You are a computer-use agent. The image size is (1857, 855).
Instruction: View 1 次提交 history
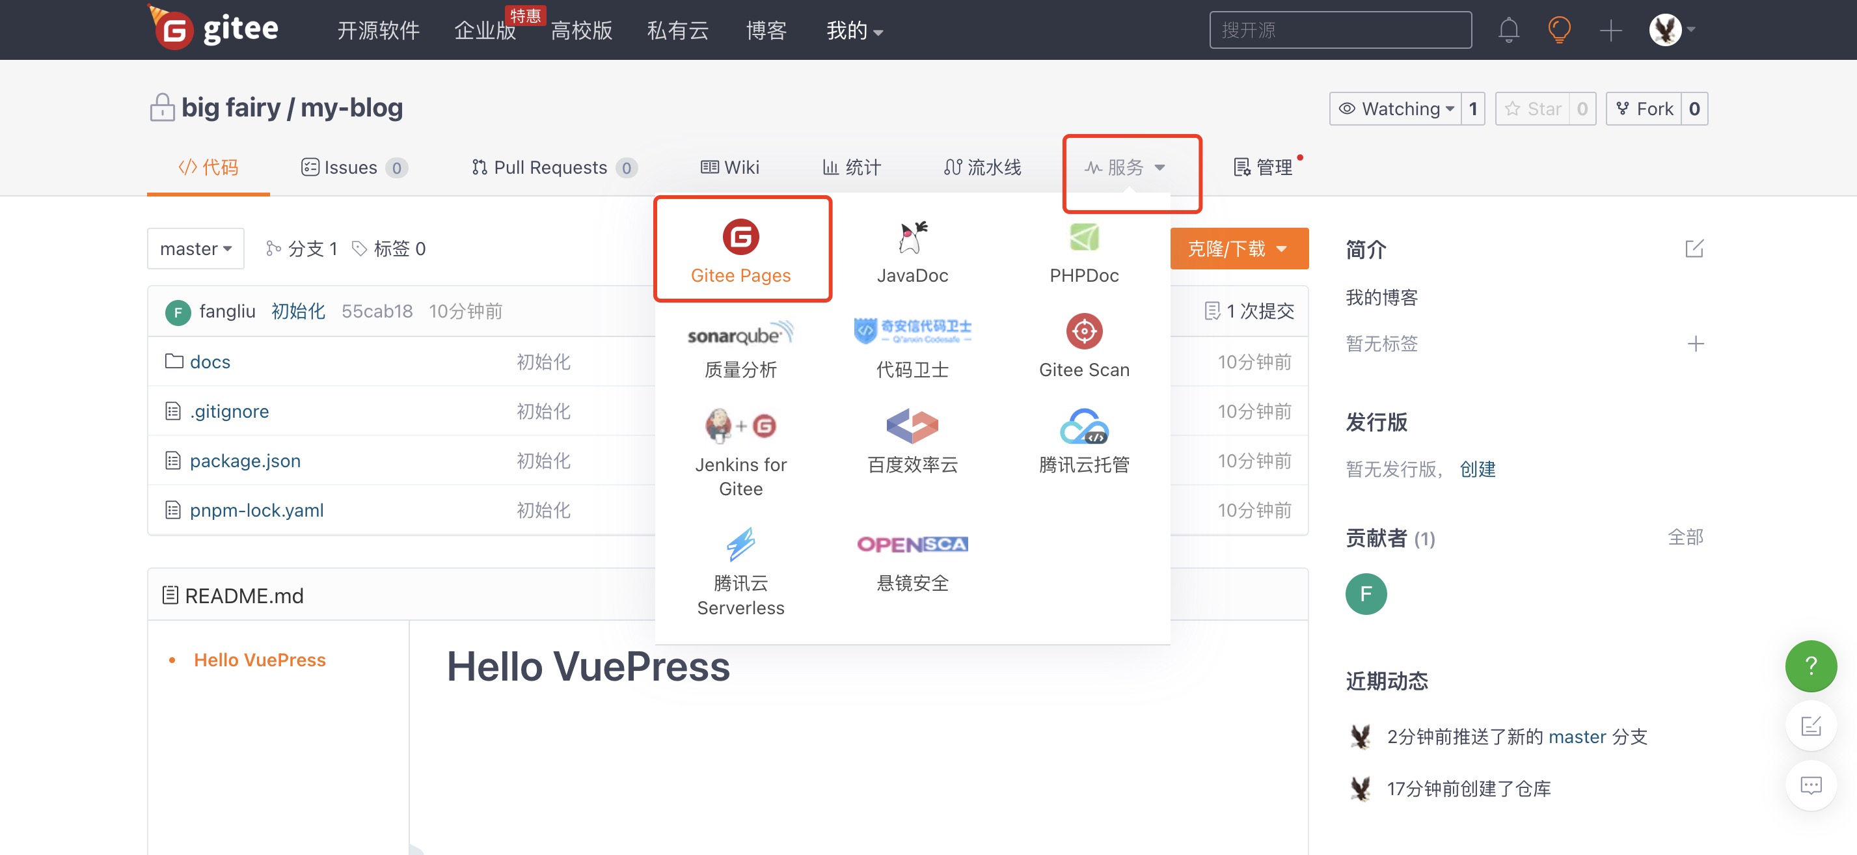click(1249, 312)
